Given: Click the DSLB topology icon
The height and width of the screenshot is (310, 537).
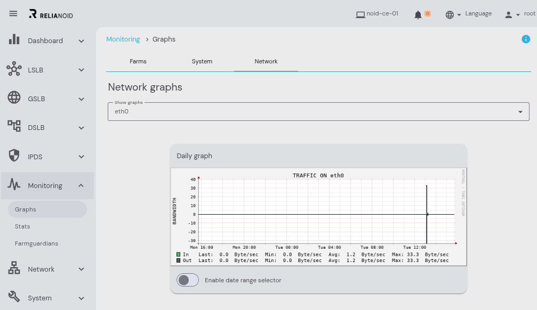Looking at the screenshot, I should (14, 126).
